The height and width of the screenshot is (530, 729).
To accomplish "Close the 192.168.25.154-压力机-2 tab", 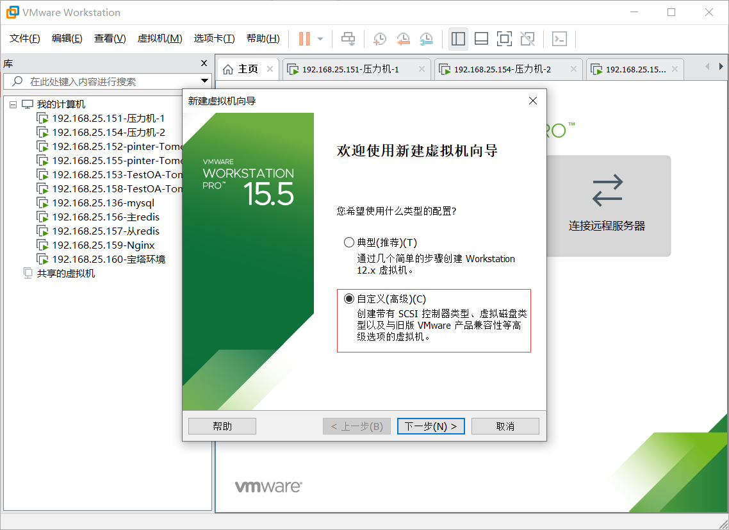I will [573, 69].
